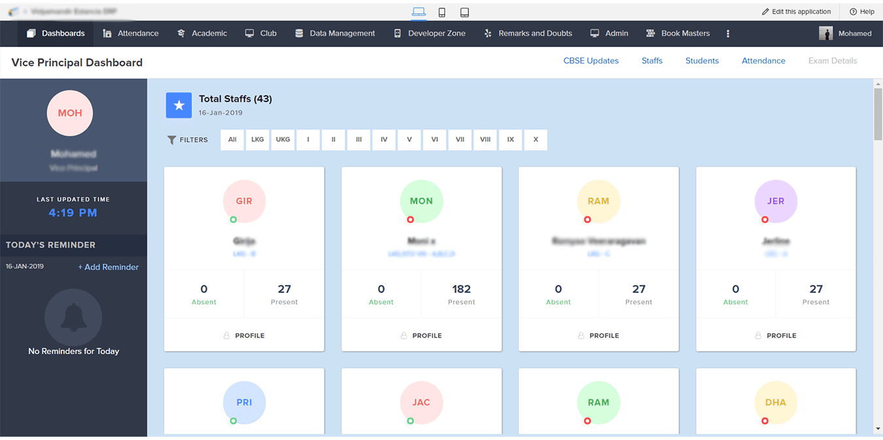The width and height of the screenshot is (883, 440).
Task: Open the Data Management menu
Action: tap(335, 33)
